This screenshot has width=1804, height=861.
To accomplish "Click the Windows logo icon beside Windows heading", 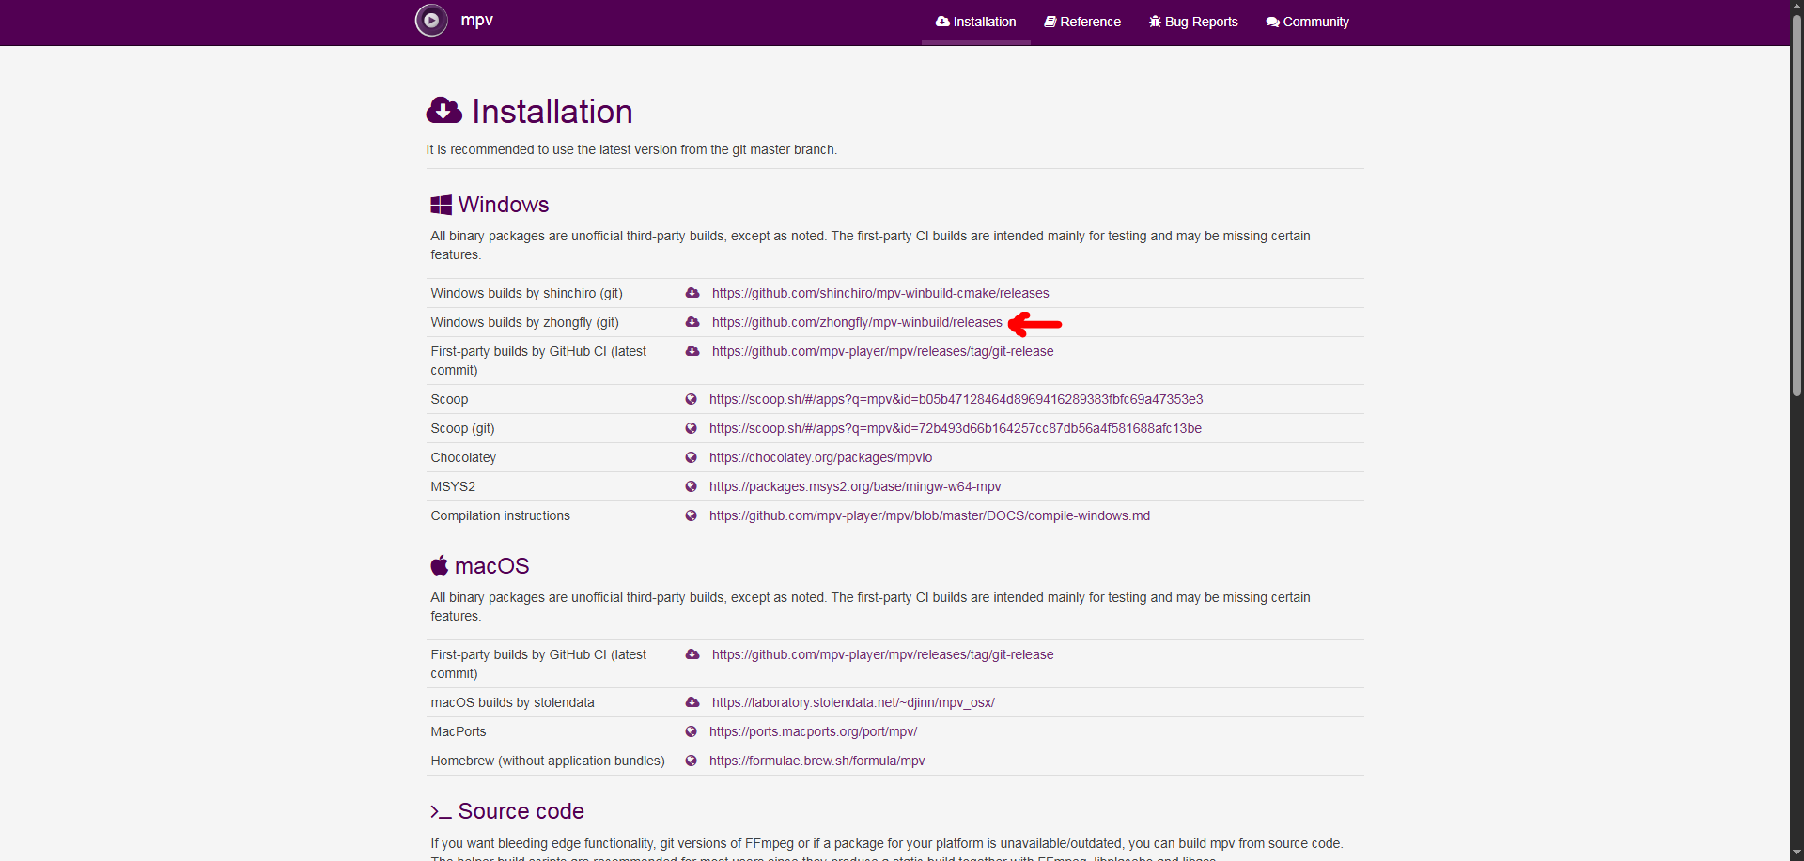I will coord(441,205).
